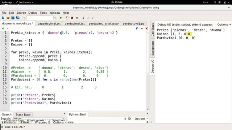Open the Python Shell panel menu arrow
The height and width of the screenshot is (130, 232).
point(148,113)
